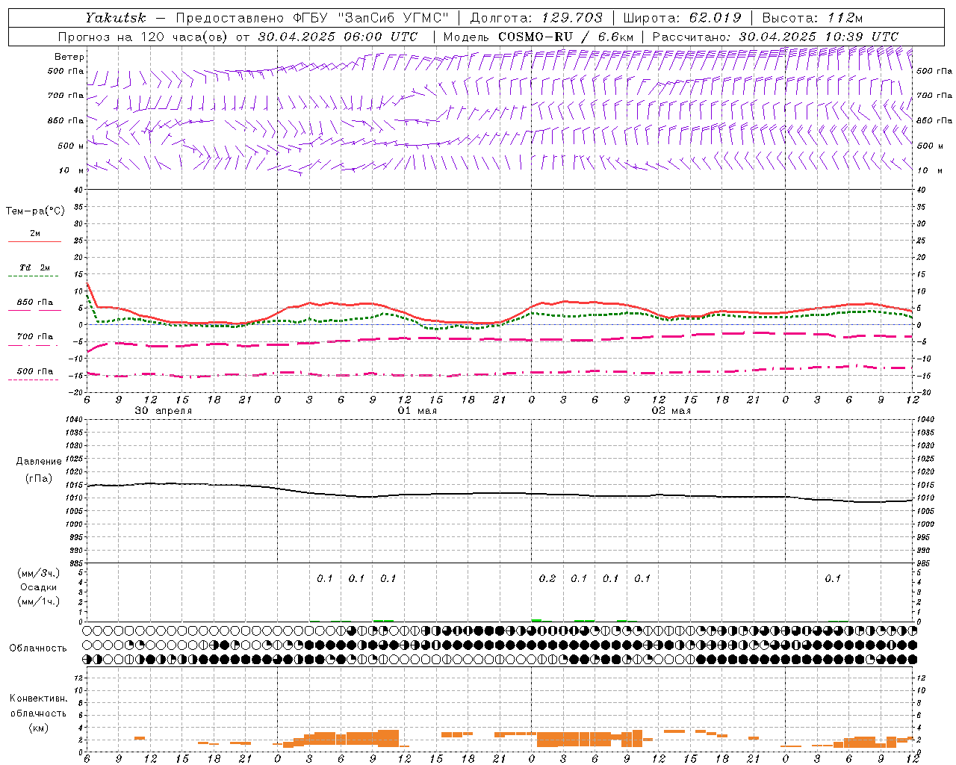The image size is (956, 765).
Task: Click the "Осадки" precipitation label
Action: (39, 587)
